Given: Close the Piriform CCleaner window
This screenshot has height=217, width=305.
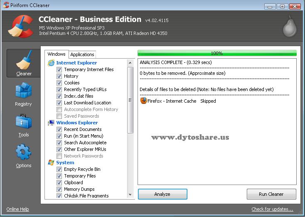Looking at the screenshot, I should (x=295, y=6).
